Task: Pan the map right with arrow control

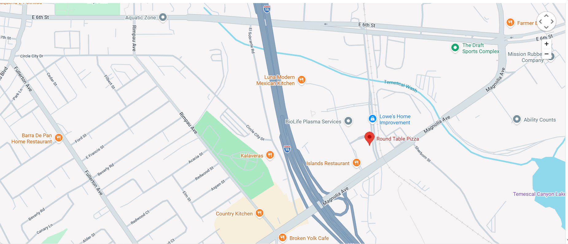Action: click(x=552, y=21)
